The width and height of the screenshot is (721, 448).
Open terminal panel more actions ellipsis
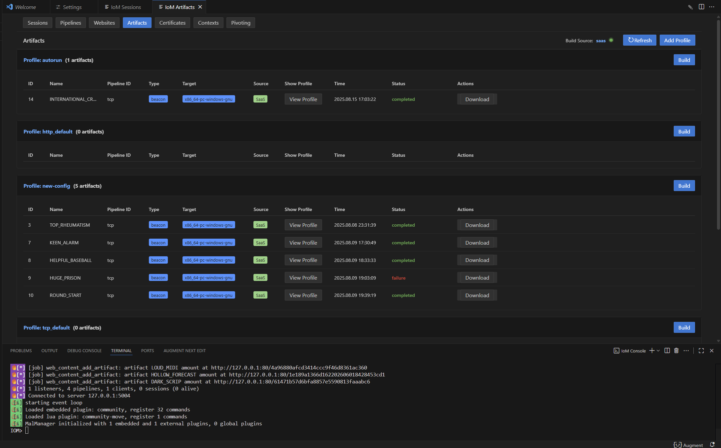point(686,350)
